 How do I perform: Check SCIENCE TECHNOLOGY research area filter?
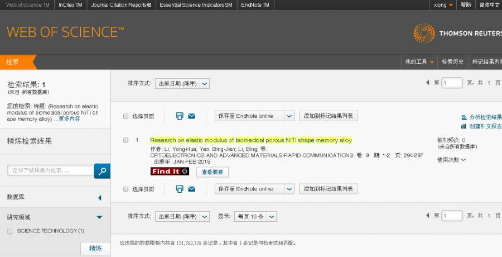coord(9,231)
